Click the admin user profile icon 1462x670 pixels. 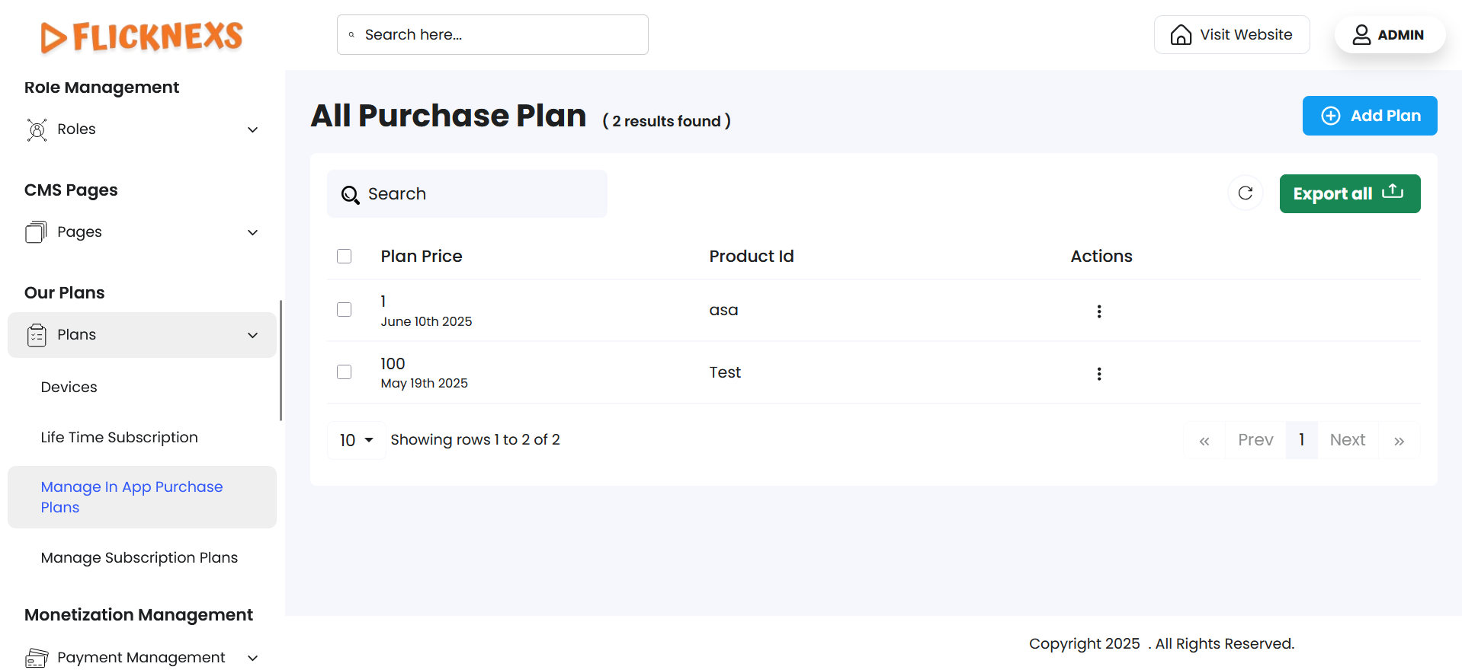(x=1361, y=35)
